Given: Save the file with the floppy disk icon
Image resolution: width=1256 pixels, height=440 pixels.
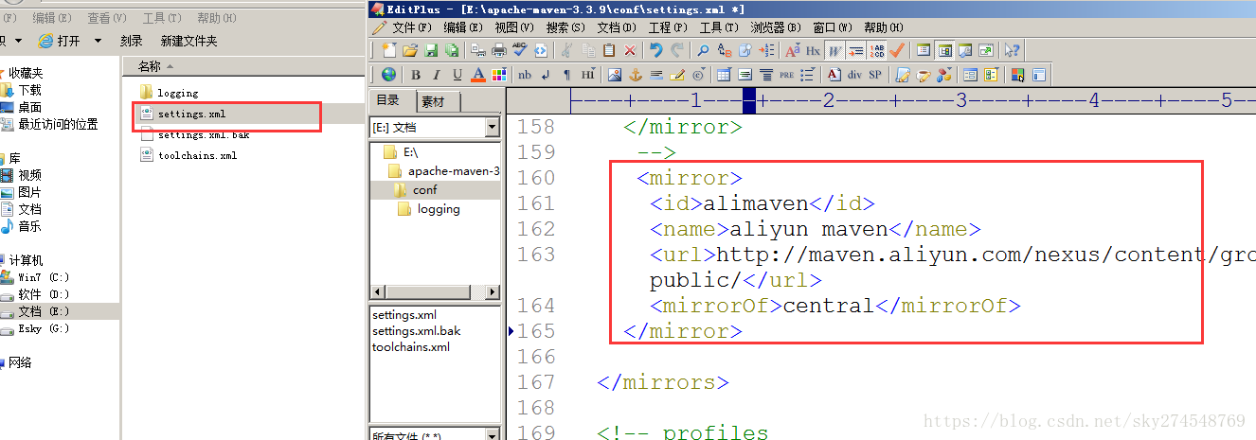Looking at the screenshot, I should pos(431,50).
